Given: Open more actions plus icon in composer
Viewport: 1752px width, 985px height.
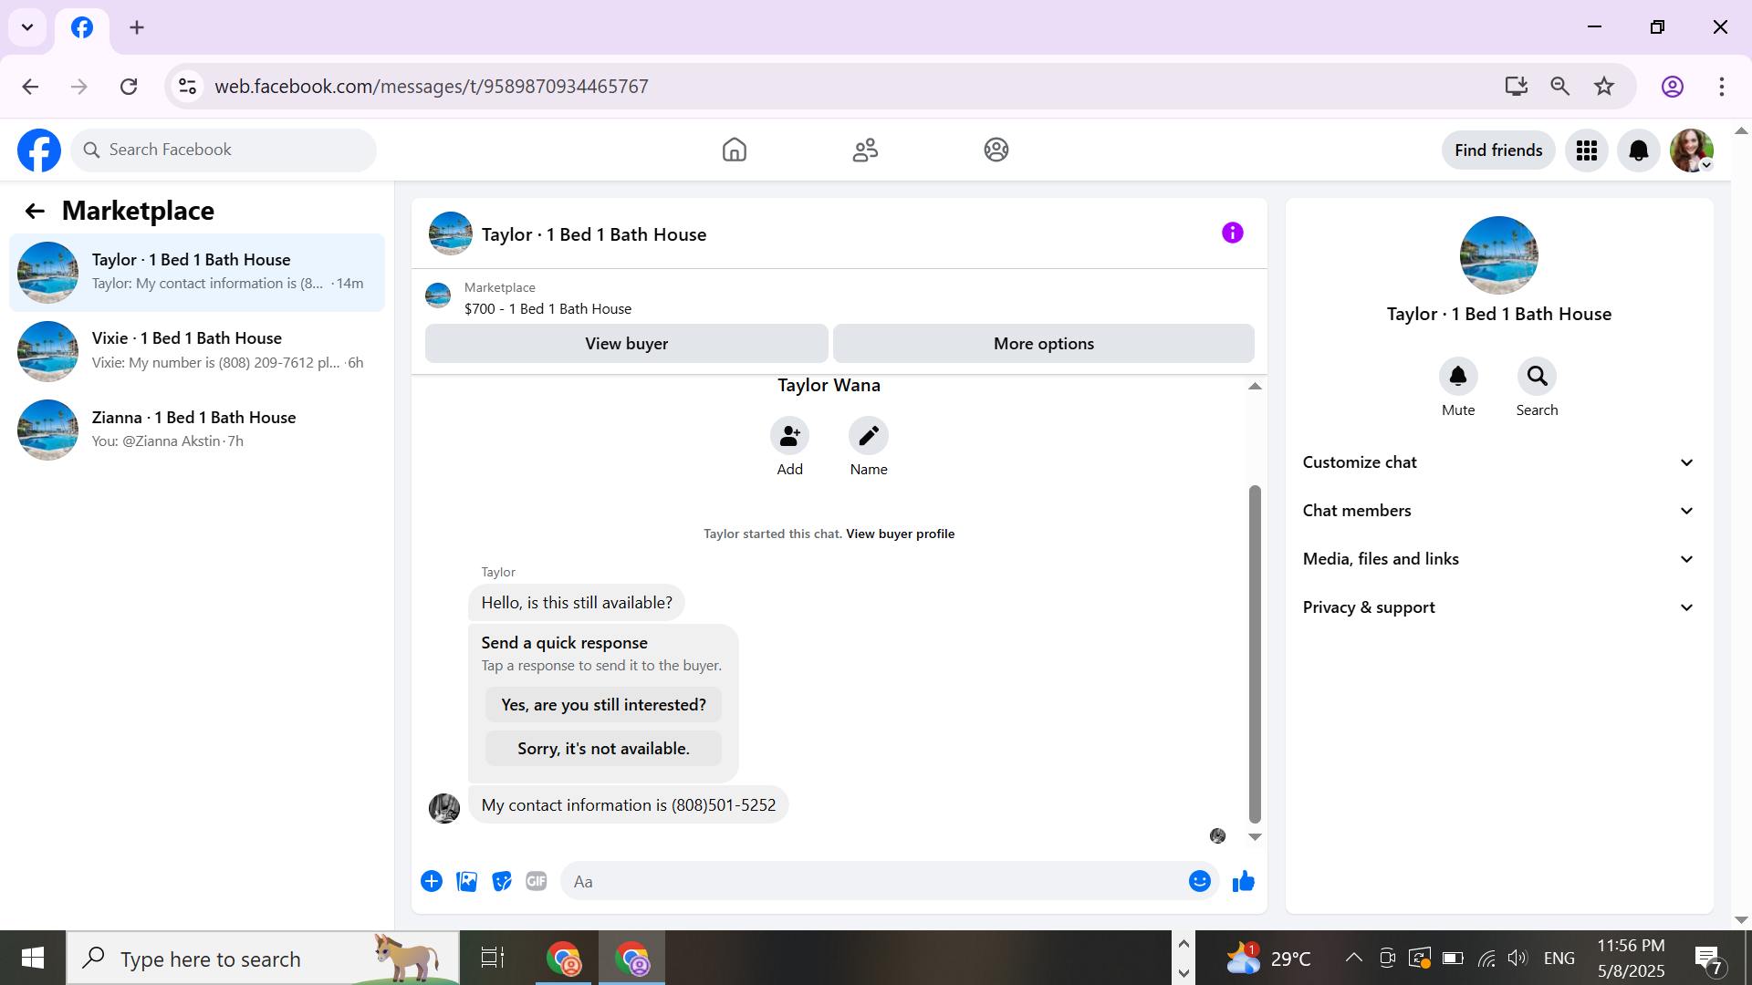Looking at the screenshot, I should tap(432, 881).
